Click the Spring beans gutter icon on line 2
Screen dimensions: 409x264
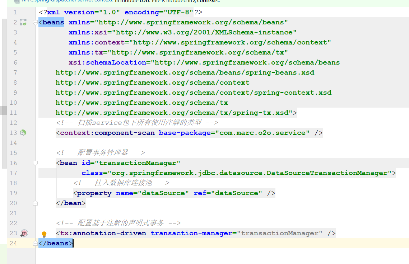point(23,22)
